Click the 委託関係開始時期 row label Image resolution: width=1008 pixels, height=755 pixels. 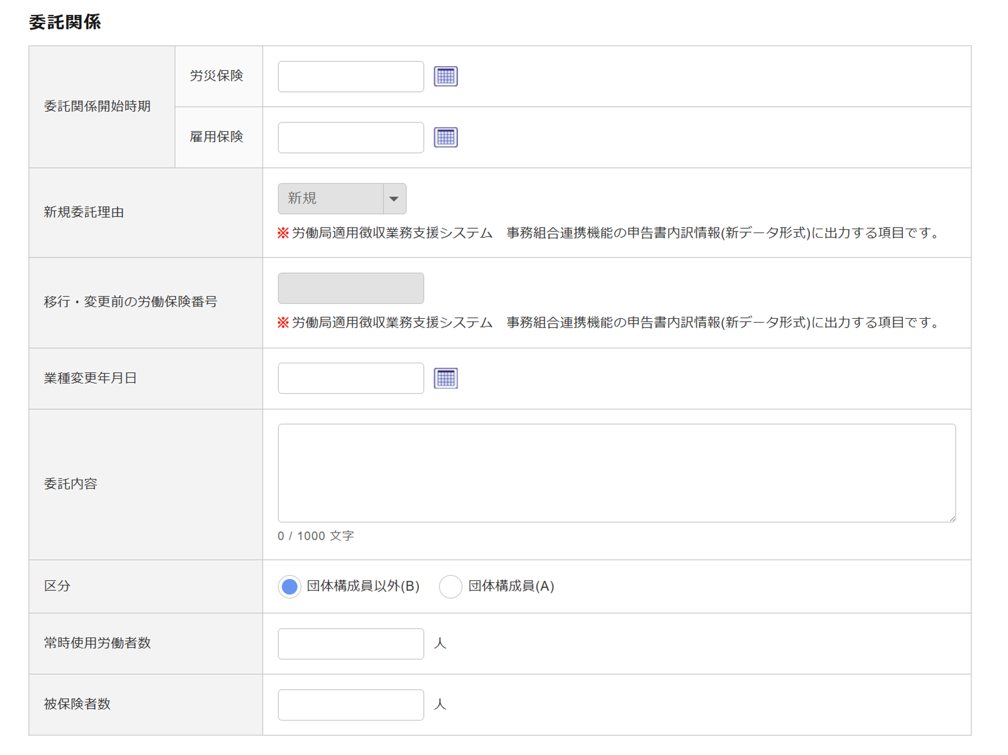point(97,106)
